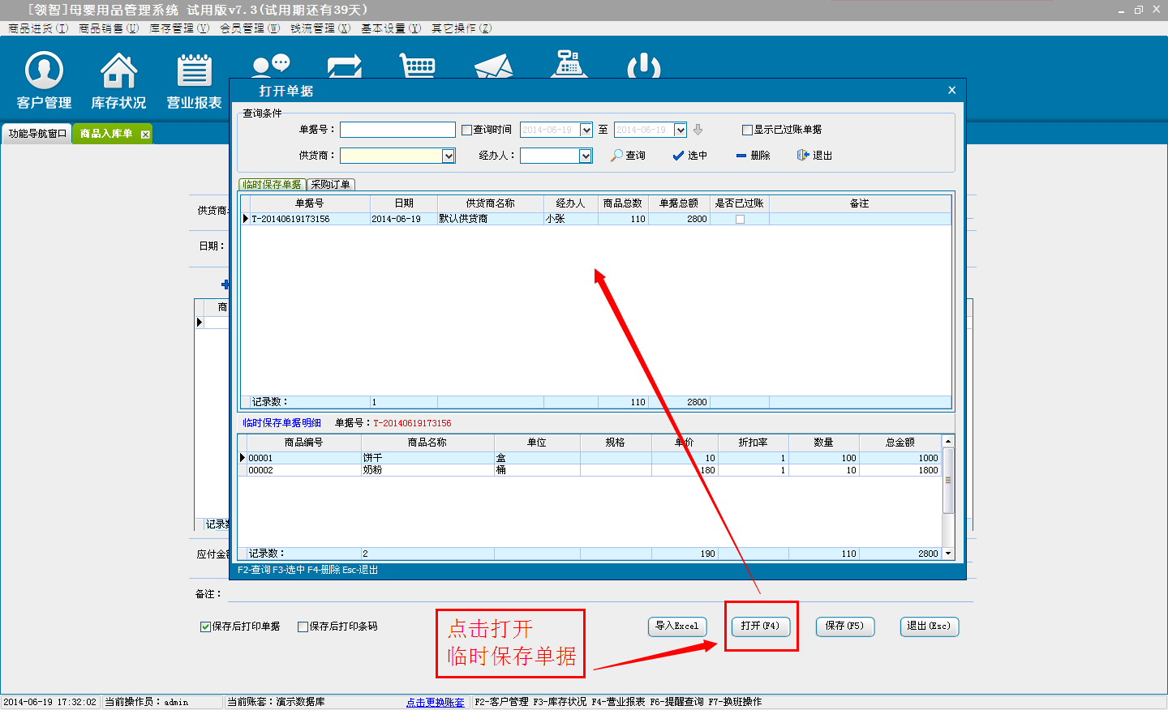Click the 库存状况 house icon
The width and height of the screenshot is (1168, 710).
(118, 71)
